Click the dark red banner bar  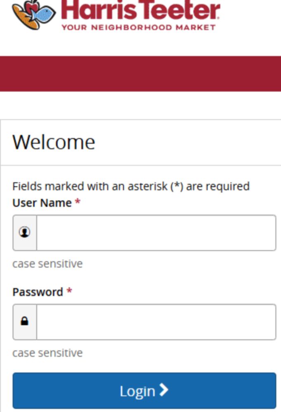[x=140, y=73]
